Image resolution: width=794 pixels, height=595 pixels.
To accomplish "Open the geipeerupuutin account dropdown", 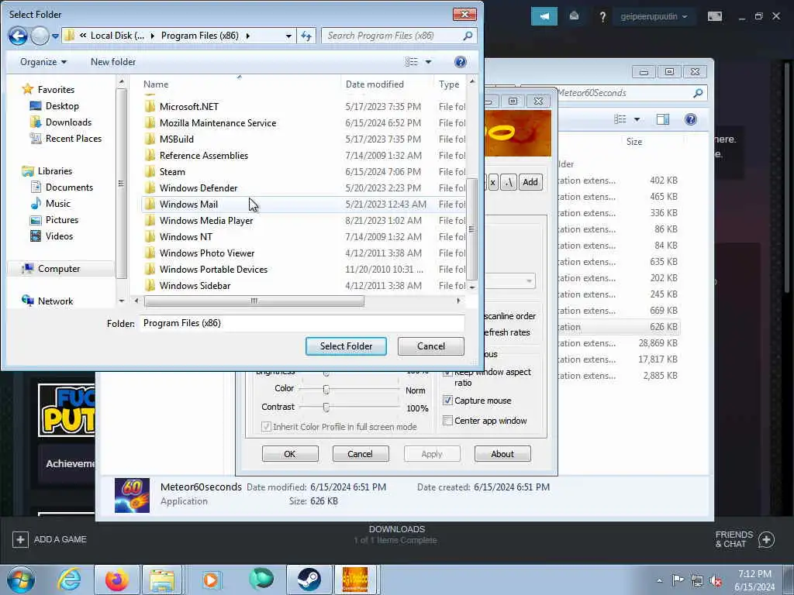I will (654, 17).
